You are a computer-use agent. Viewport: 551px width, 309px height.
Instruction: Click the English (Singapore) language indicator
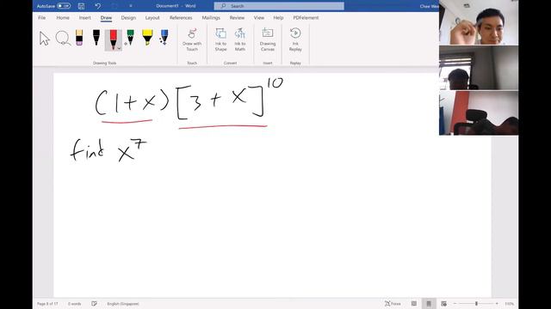(123, 304)
